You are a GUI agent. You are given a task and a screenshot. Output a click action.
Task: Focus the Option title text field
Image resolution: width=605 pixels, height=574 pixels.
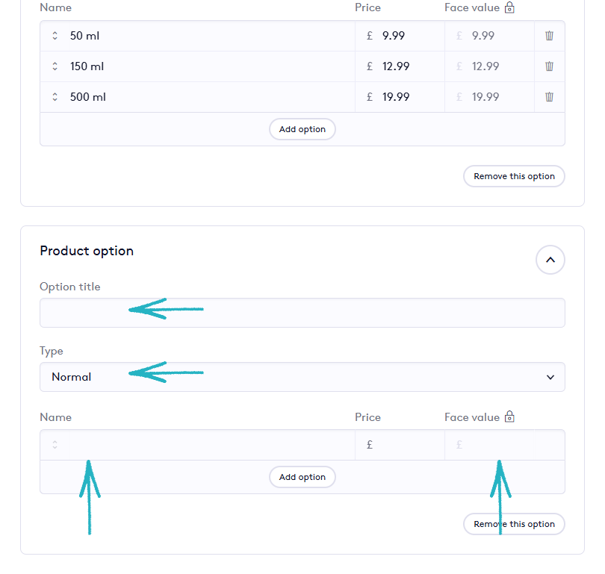pos(302,313)
